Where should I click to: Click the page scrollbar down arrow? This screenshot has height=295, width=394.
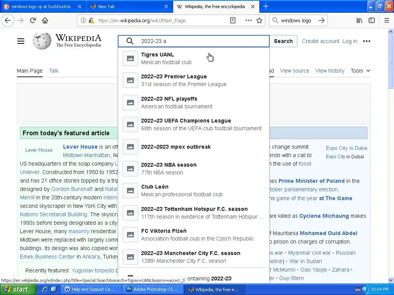pyautogui.click(x=391, y=280)
